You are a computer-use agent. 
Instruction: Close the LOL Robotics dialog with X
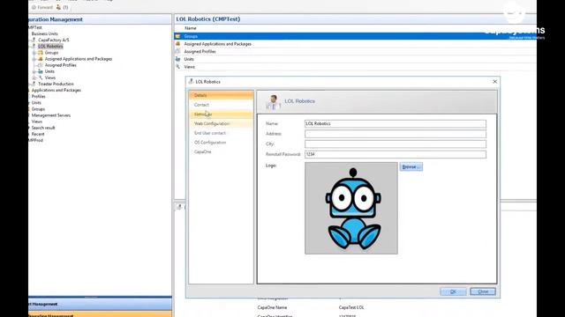pos(494,82)
